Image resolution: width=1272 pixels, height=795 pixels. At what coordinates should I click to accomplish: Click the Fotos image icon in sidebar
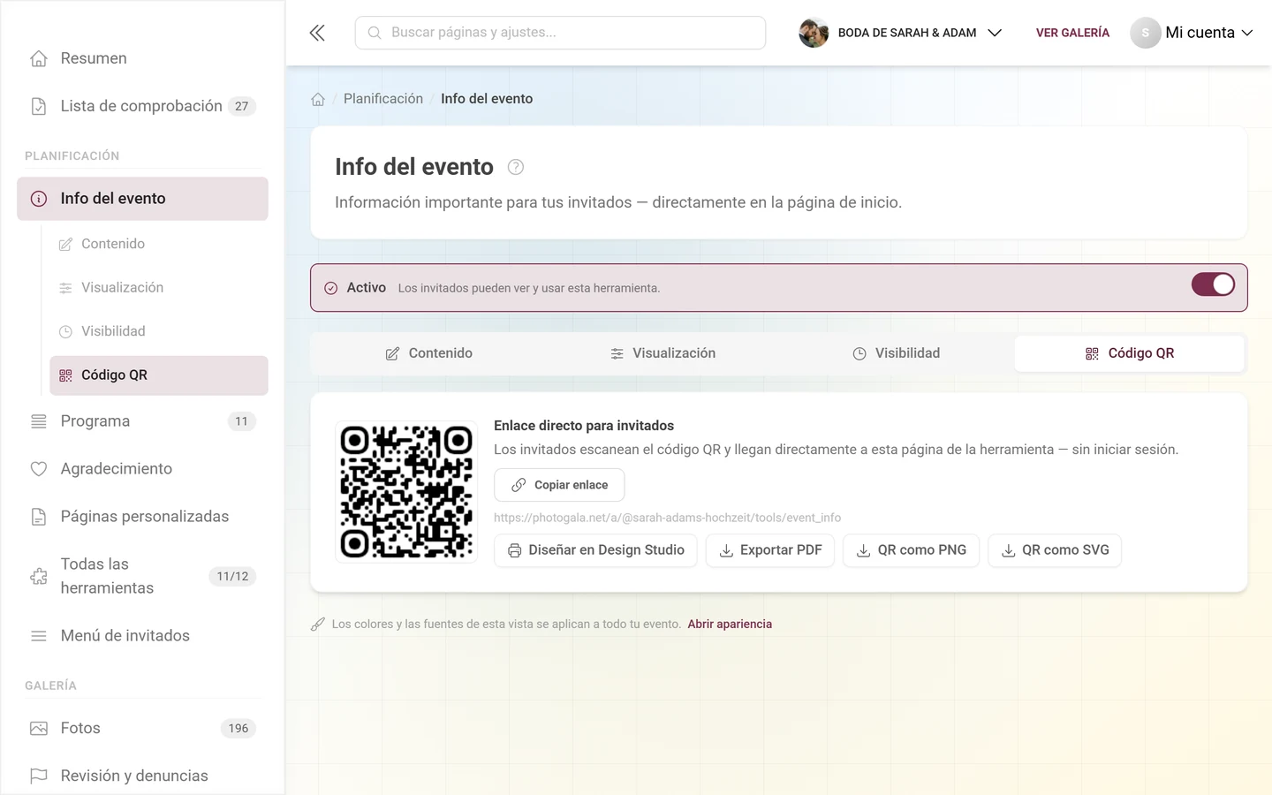pos(39,729)
